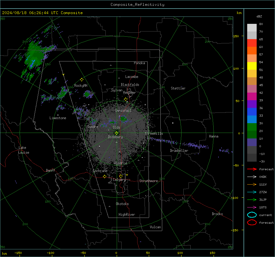Click the Sylvan label on the map
Screen dimensions: 275x257
coord(117,90)
